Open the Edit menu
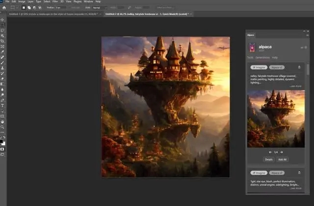The image size is (314, 206). coord(14,1)
